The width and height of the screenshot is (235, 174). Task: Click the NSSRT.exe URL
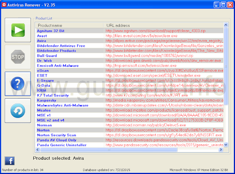164,135
